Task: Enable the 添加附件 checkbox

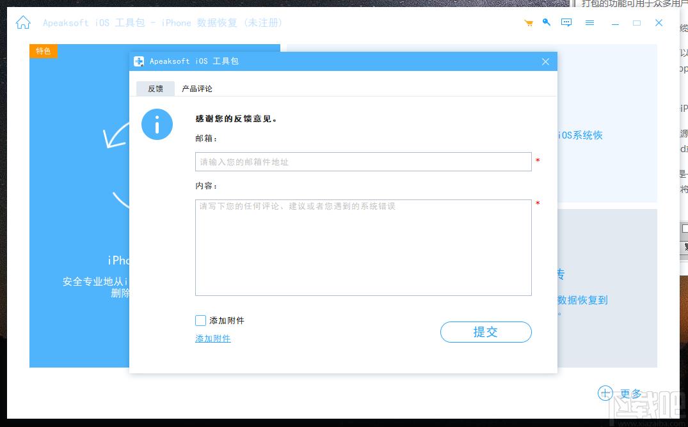Action: click(200, 320)
